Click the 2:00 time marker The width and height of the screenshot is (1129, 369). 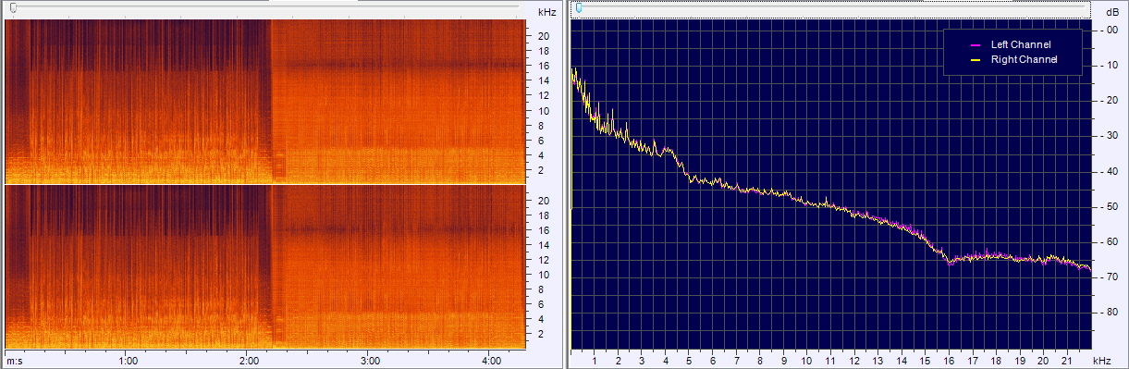(249, 360)
